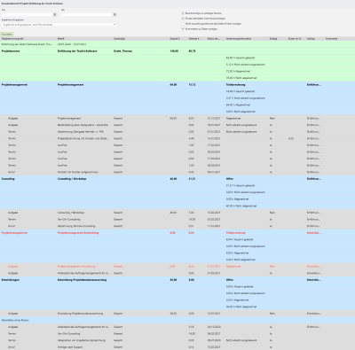Sort by the Abrechnungsinformation column header
The height and width of the screenshot is (350, 355).
point(239,39)
